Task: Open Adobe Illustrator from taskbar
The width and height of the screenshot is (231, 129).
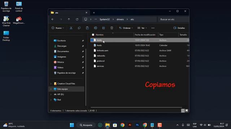Action: pyautogui.click(x=130, y=125)
